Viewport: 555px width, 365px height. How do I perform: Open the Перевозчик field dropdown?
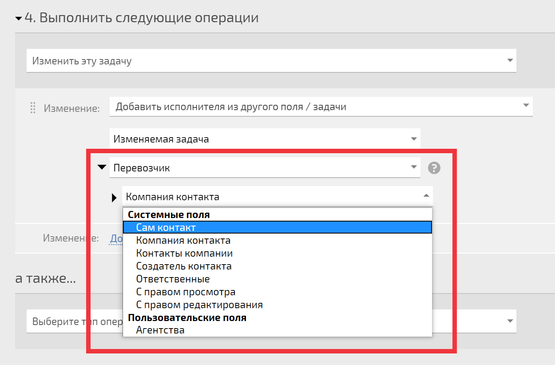(x=265, y=168)
